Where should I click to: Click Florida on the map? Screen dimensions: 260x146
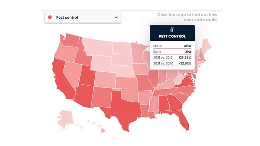(x=184, y=121)
